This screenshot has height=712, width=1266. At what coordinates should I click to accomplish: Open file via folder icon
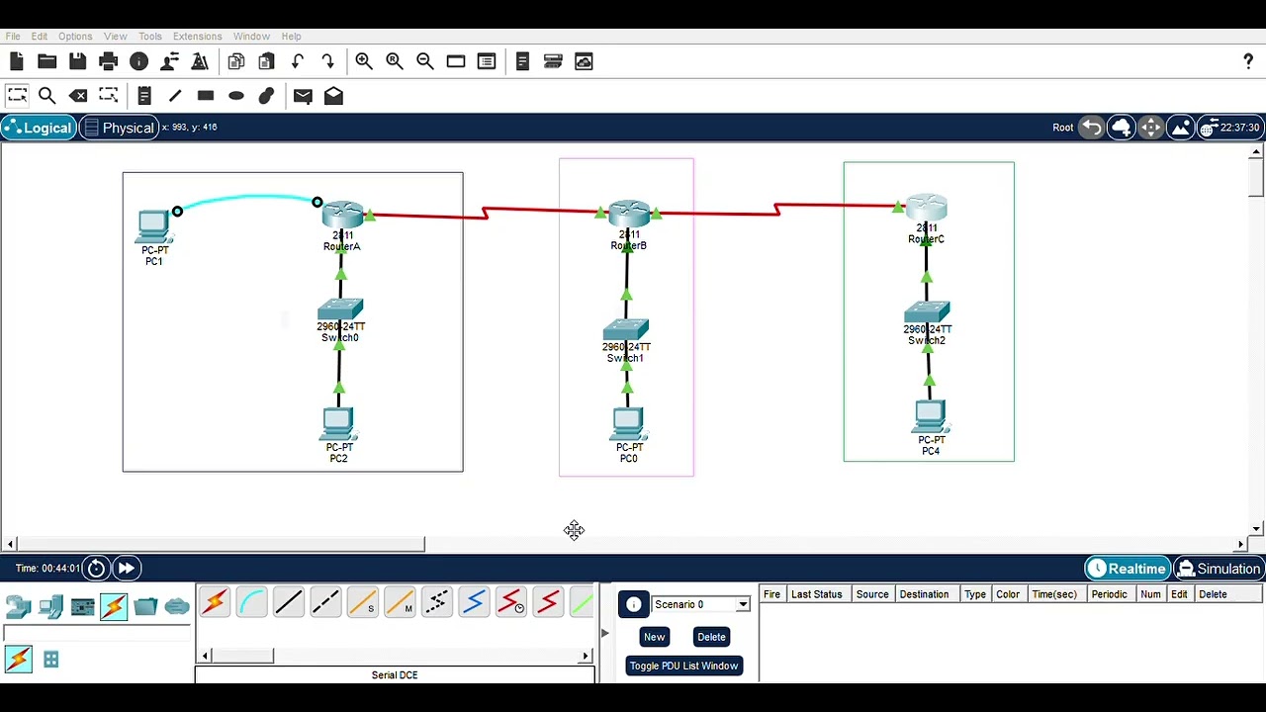(x=46, y=61)
